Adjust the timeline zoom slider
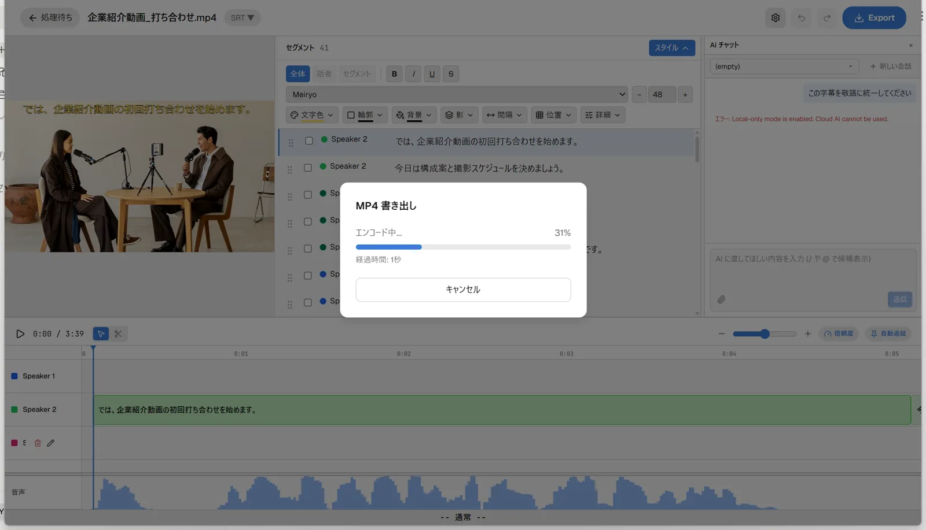 point(765,333)
